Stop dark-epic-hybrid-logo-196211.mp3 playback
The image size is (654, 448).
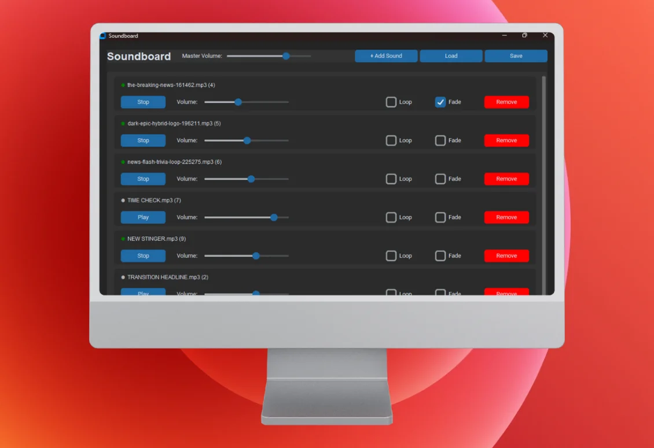[x=143, y=140]
